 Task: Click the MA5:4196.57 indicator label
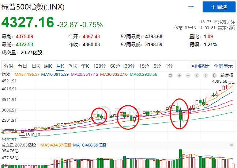(x=27, y=74)
